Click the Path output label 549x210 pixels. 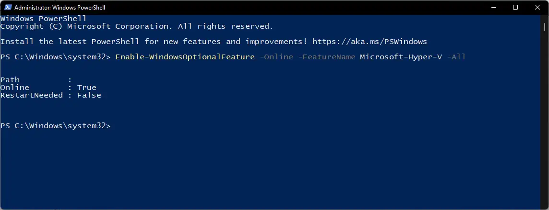(x=10, y=80)
